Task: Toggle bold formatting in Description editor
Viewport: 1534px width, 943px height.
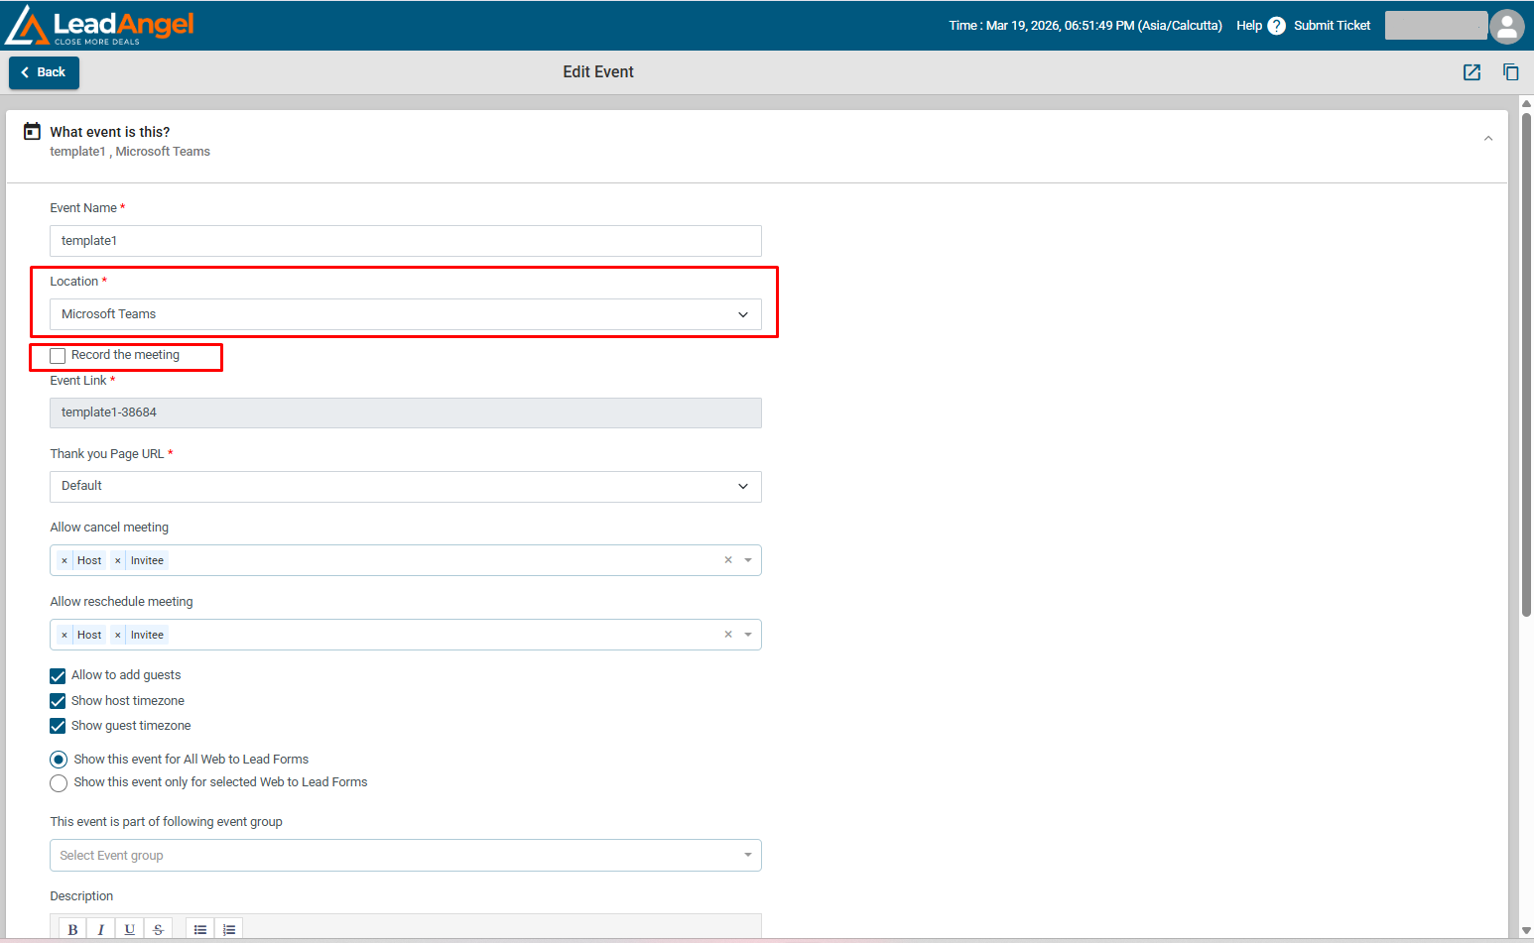Action: click(x=72, y=929)
